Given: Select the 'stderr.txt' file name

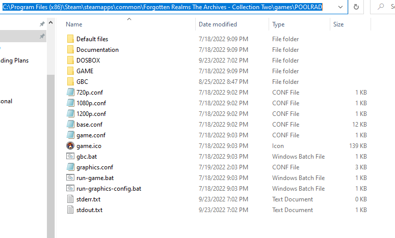Looking at the screenshot, I should click(88, 199).
